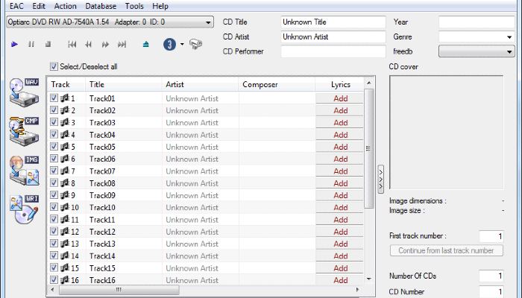Open the Optiarc DVD RW drive dropdown

click(110, 22)
